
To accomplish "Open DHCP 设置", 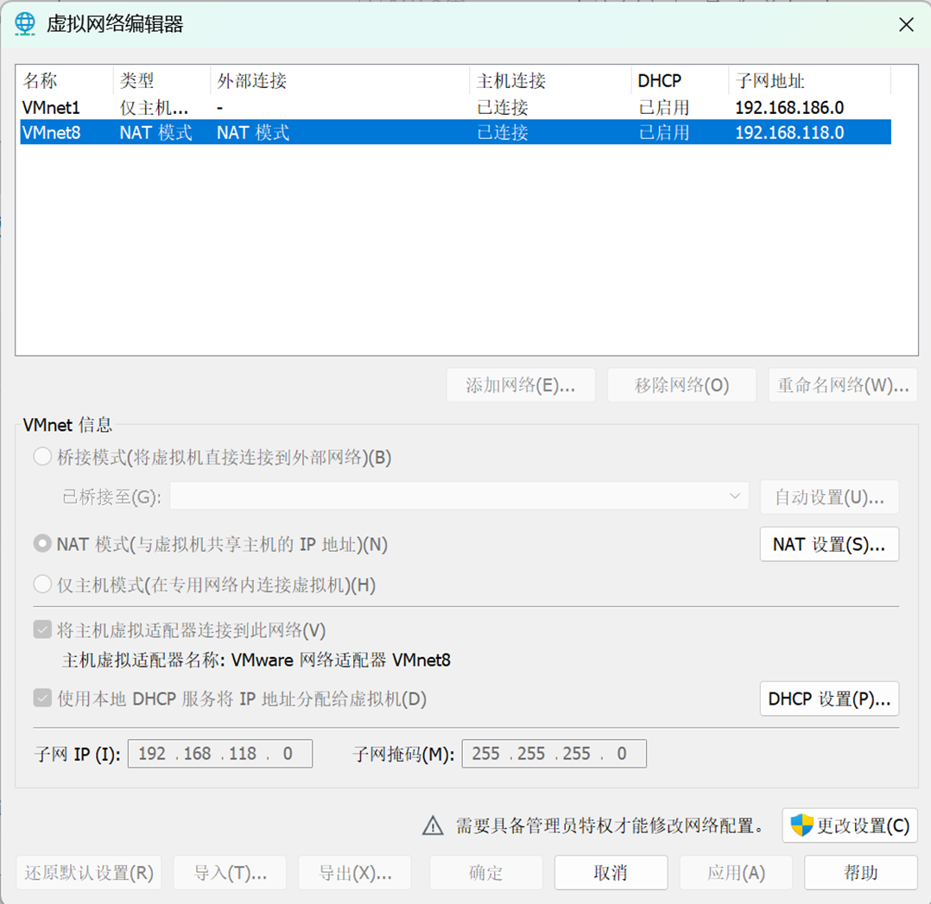I will click(829, 699).
